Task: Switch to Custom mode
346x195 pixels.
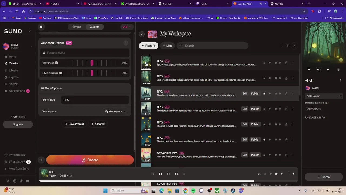Action: click(x=95, y=27)
